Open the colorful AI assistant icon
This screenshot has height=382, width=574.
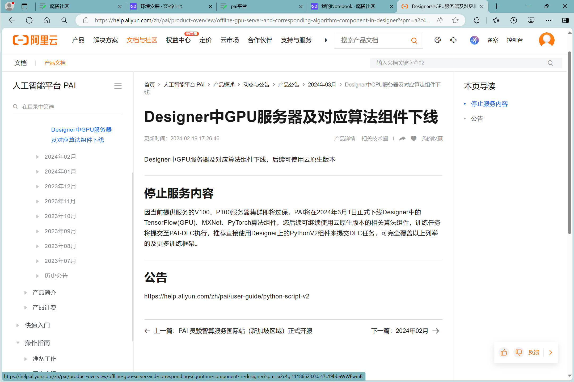click(474, 40)
